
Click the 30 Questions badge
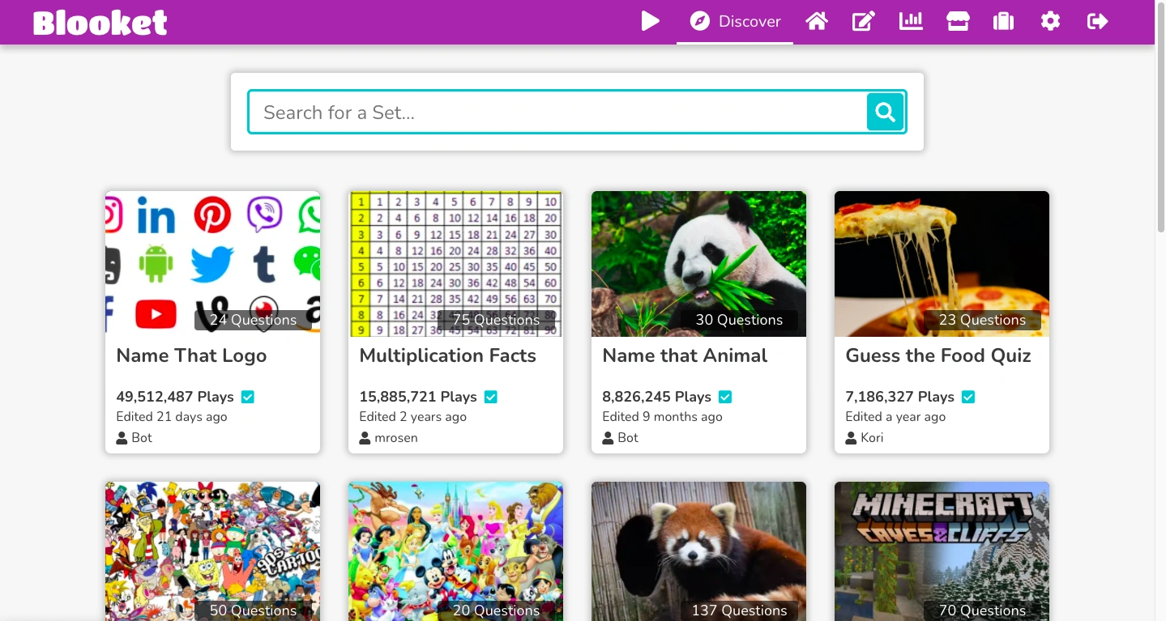coord(739,320)
